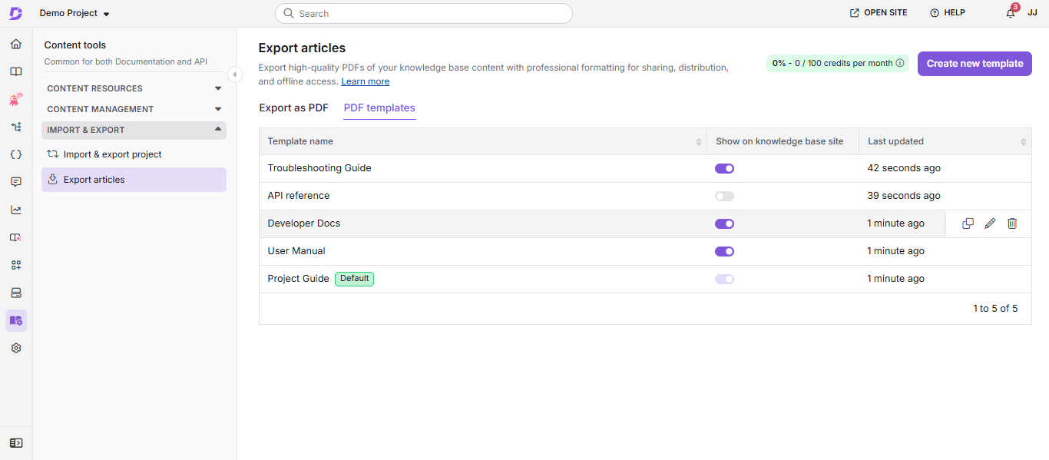Open the HELP menu
The height and width of the screenshot is (460, 1049).
coord(948,13)
